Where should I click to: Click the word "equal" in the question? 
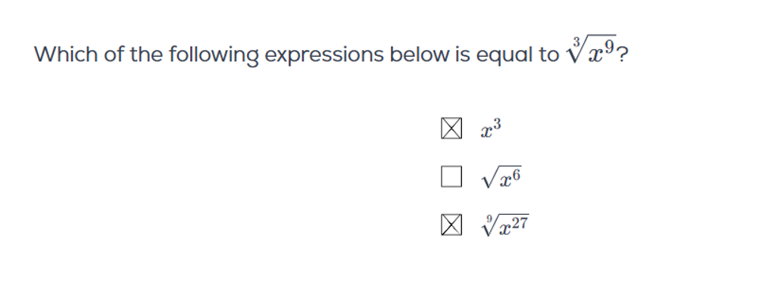point(502,55)
